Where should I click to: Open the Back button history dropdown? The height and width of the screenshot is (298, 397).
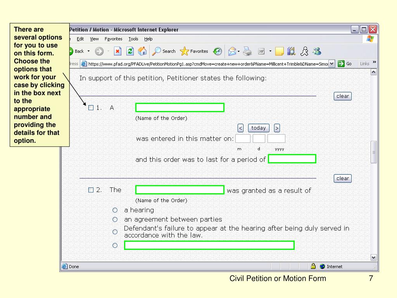88,51
